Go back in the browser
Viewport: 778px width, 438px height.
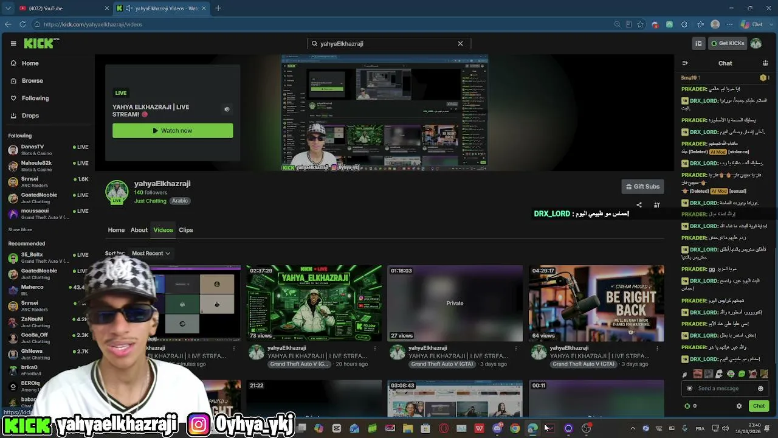(8, 24)
